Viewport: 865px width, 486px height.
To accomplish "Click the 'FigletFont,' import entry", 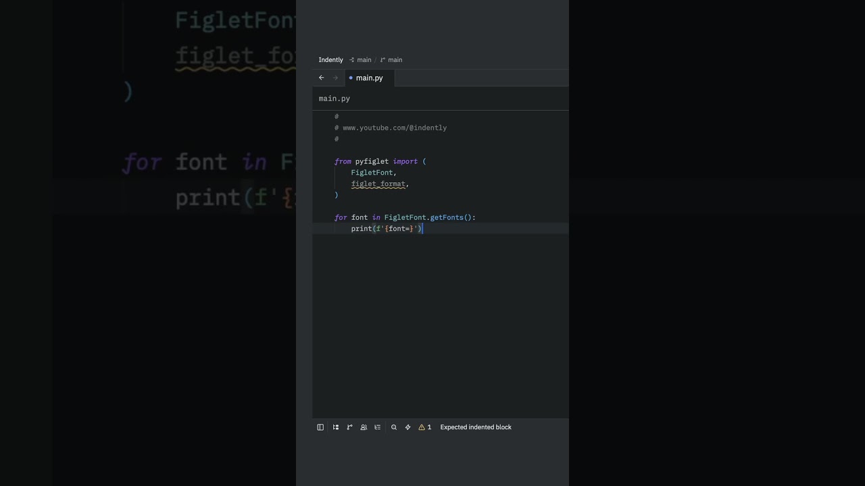I will pos(374,173).
